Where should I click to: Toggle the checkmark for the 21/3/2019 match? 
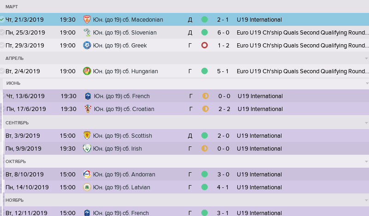point(2,20)
